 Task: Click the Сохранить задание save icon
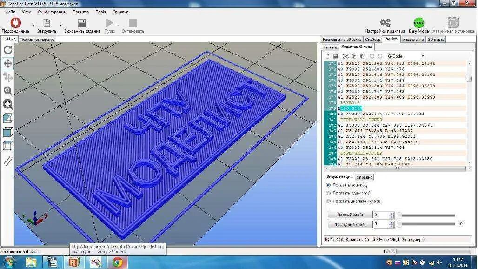82,23
